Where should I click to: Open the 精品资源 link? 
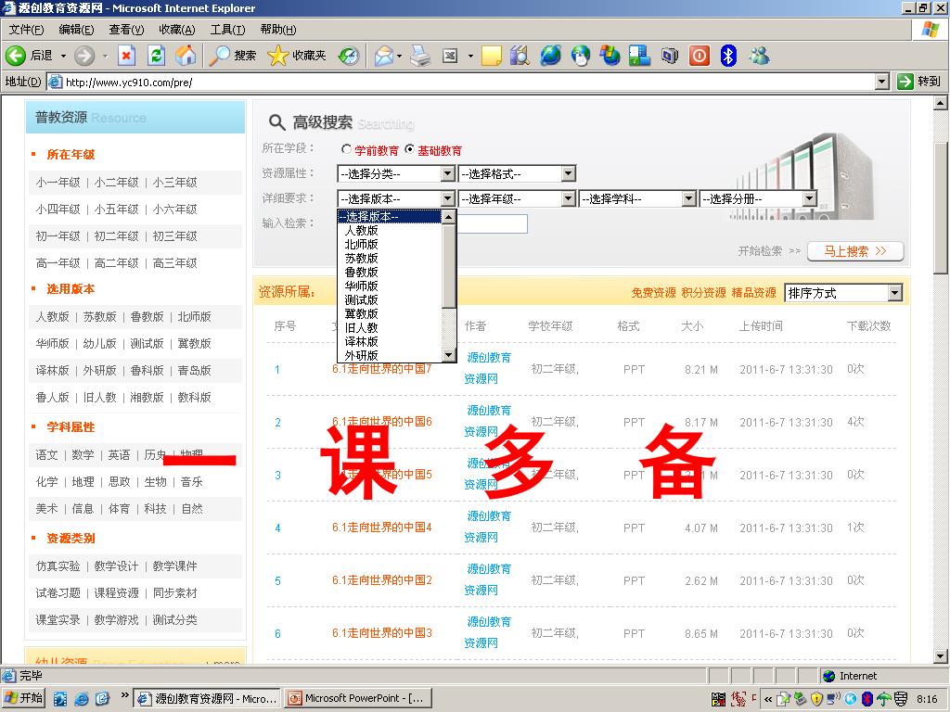753,293
